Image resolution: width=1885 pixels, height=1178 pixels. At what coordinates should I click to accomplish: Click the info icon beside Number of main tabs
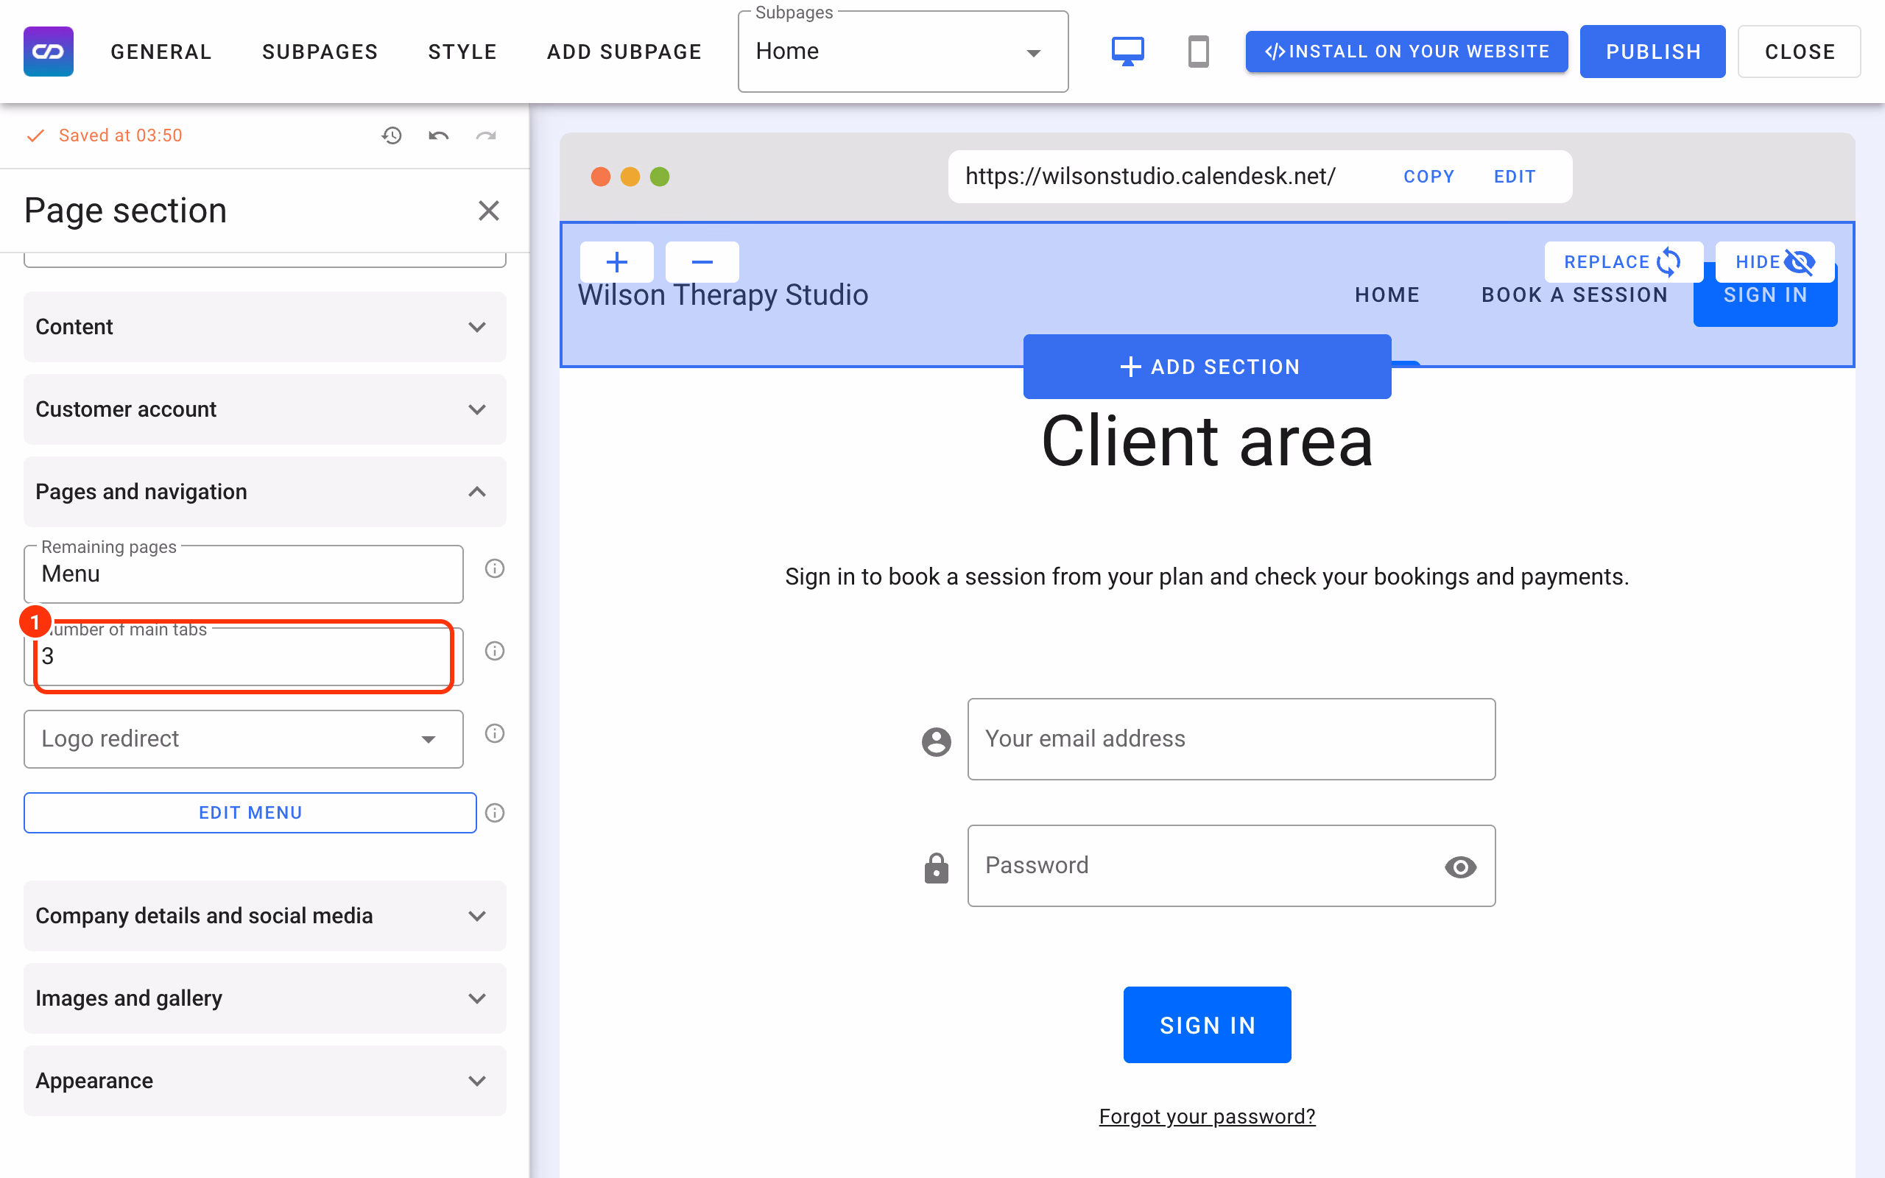pyautogui.click(x=495, y=651)
